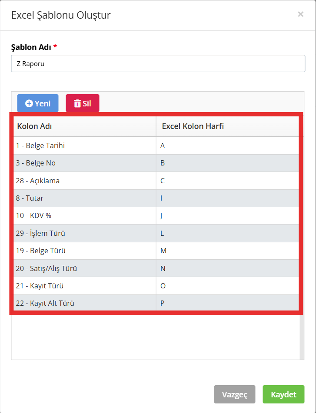Image resolution: width=316 pixels, height=413 pixels.
Task: Cancel with the Vazgeç button
Action: tap(235, 394)
